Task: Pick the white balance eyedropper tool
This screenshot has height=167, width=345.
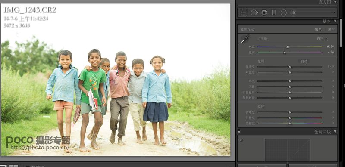Action: (x=245, y=39)
